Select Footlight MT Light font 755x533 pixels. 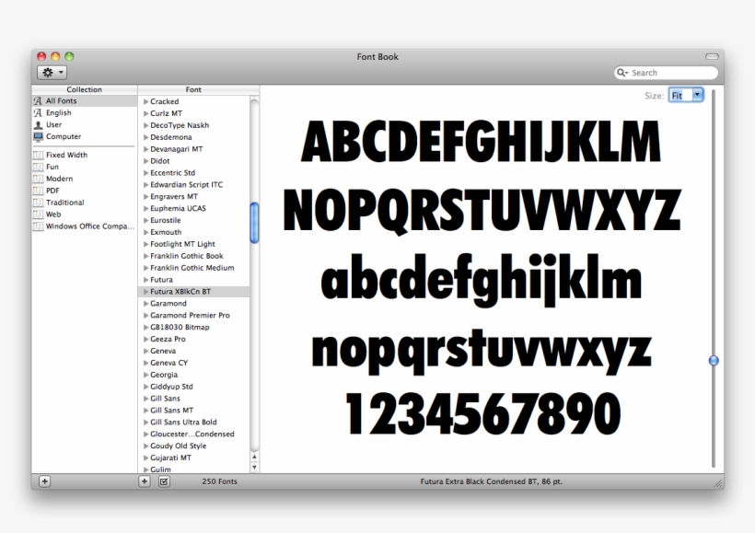[182, 244]
